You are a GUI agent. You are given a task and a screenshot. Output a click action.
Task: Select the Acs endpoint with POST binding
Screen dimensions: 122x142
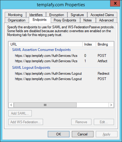[x=61, y=56]
